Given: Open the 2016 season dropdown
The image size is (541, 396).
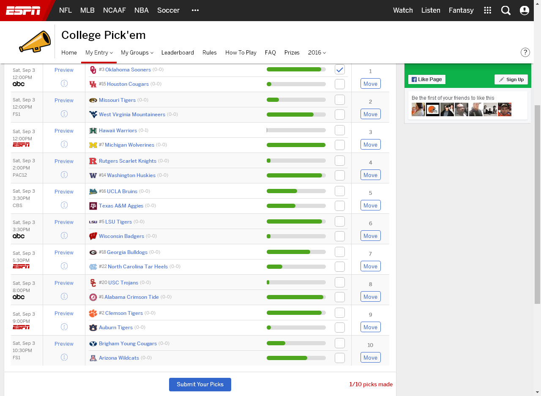Looking at the screenshot, I should [317, 52].
